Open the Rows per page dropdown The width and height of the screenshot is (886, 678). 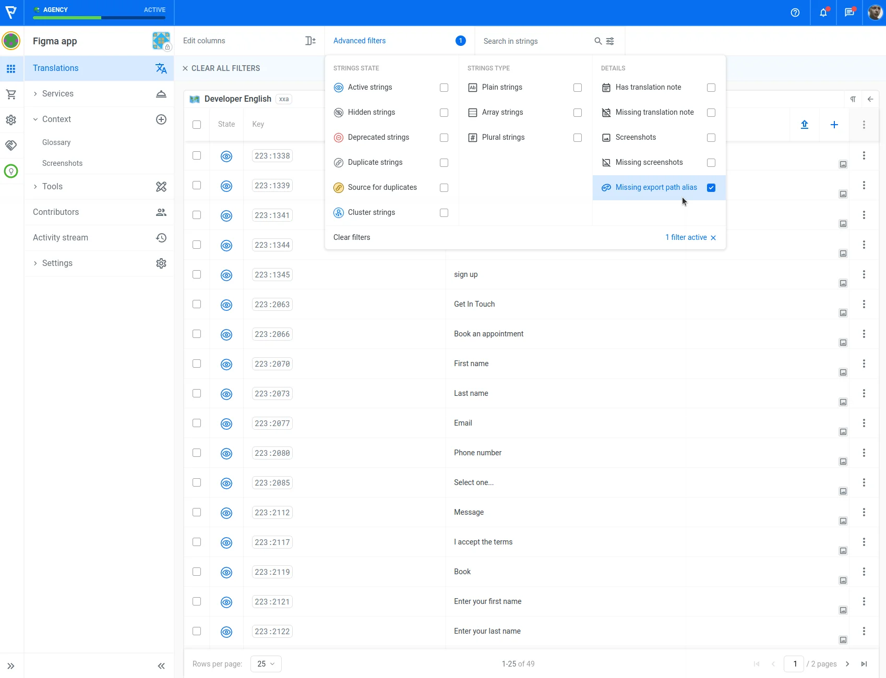(266, 664)
